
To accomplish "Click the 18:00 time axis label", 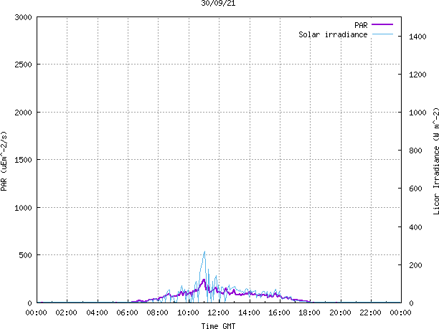I will click(x=309, y=313).
